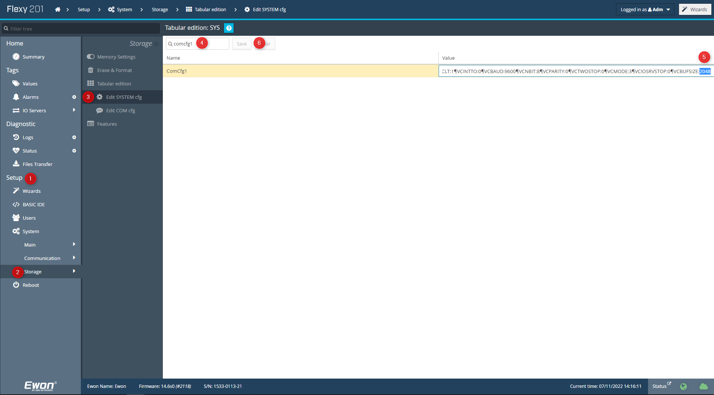
Task: Open the BASIC IDE page
Action: click(34, 204)
